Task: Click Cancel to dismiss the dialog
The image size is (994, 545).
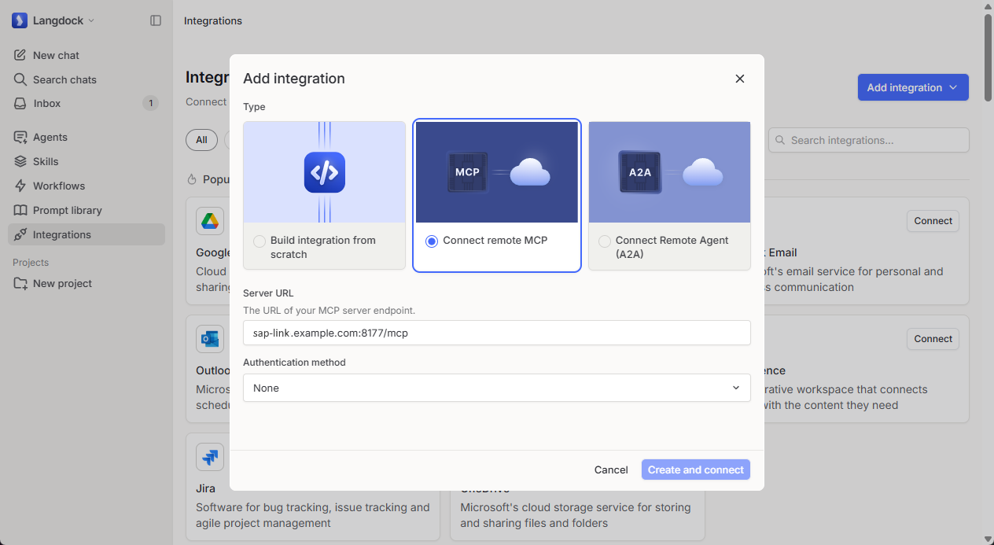Action: tap(611, 470)
